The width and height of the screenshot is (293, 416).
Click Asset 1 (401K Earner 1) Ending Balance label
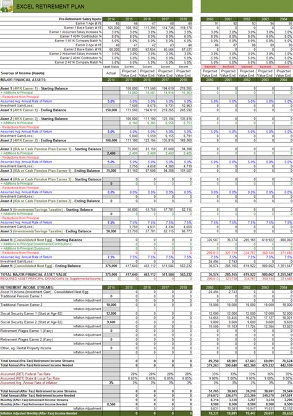[33, 110]
